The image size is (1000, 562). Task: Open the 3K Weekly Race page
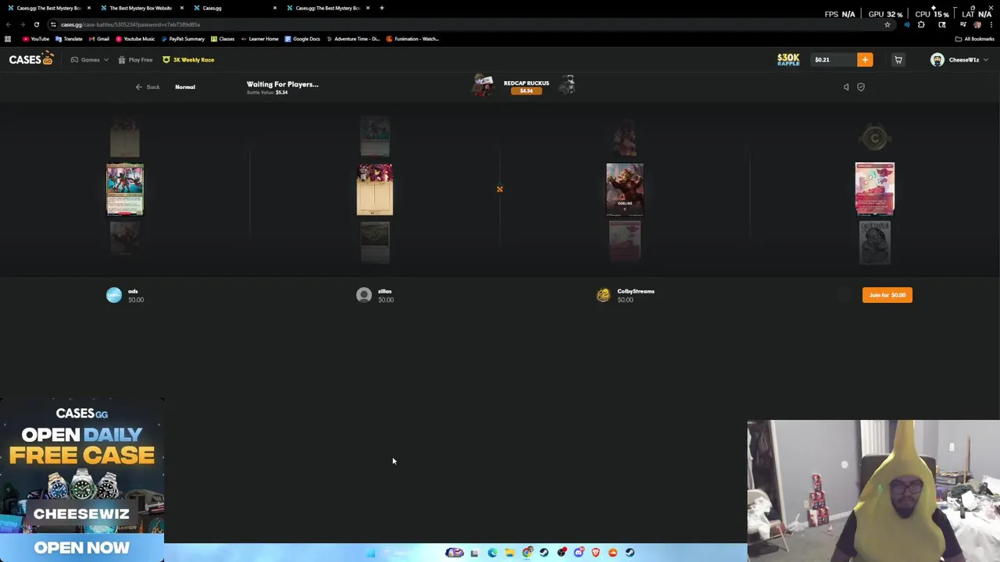[188, 60]
